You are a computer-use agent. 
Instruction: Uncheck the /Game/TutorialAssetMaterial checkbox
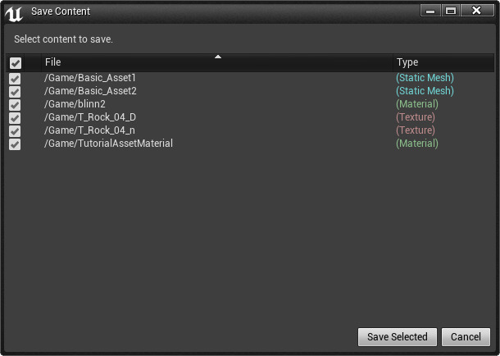coord(15,144)
